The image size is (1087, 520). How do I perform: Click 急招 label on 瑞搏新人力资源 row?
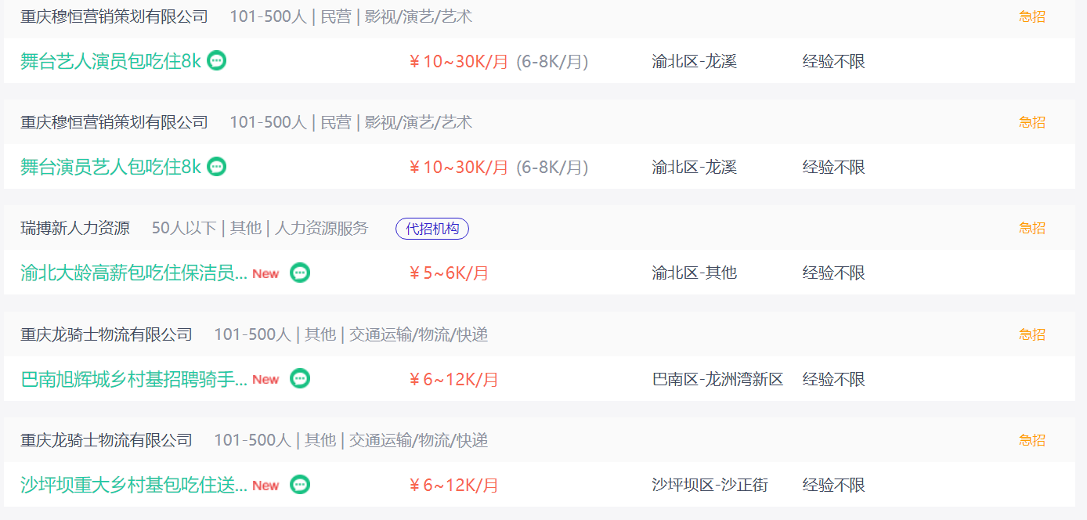pos(1032,228)
